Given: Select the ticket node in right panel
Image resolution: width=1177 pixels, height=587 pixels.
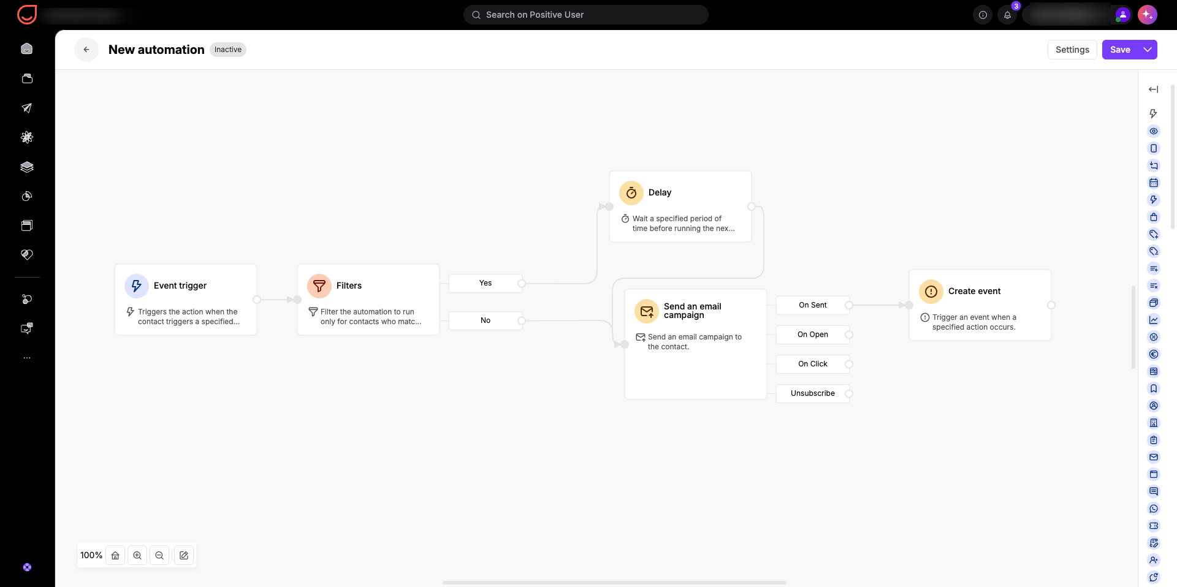Looking at the screenshot, I should point(1154,526).
